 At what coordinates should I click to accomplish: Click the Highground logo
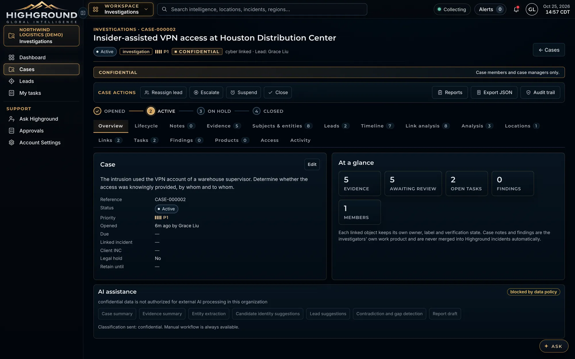click(42, 12)
